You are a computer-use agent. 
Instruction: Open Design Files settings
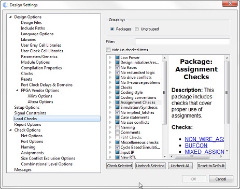click(x=31, y=22)
